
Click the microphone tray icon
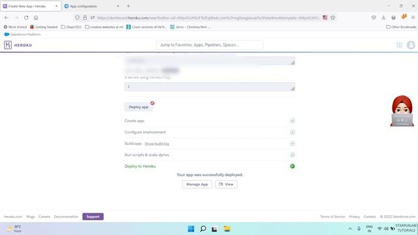(359, 228)
